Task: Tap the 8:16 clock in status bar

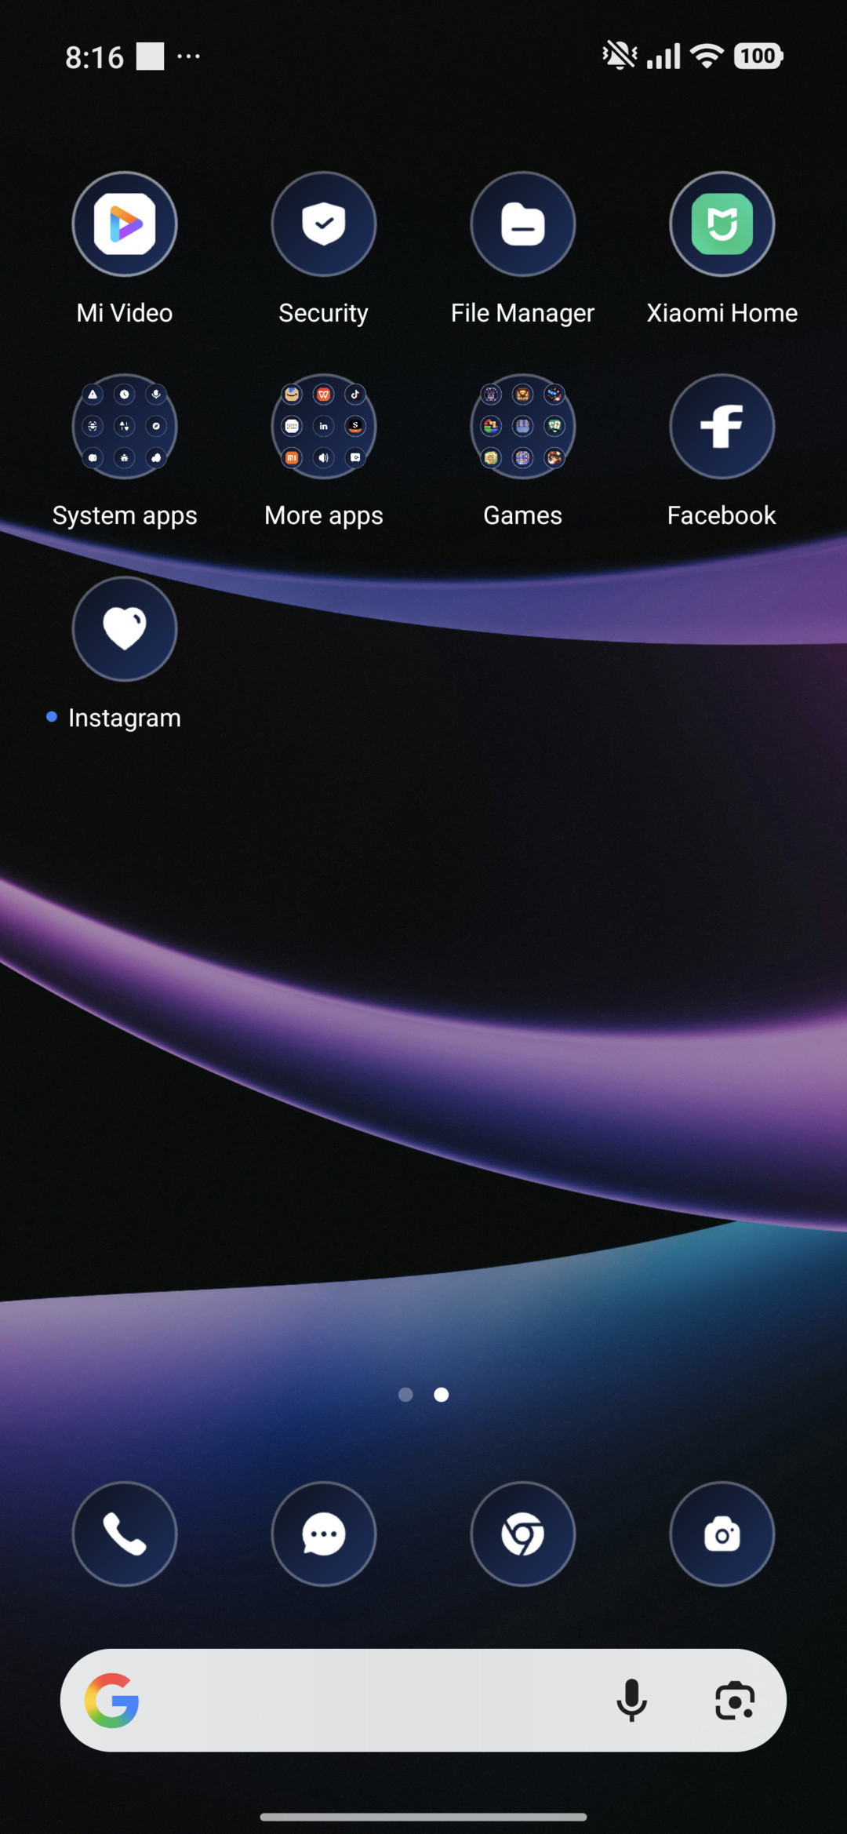Action: coord(95,57)
